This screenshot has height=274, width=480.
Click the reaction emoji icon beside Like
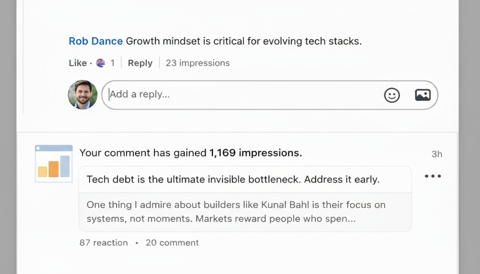pos(101,63)
